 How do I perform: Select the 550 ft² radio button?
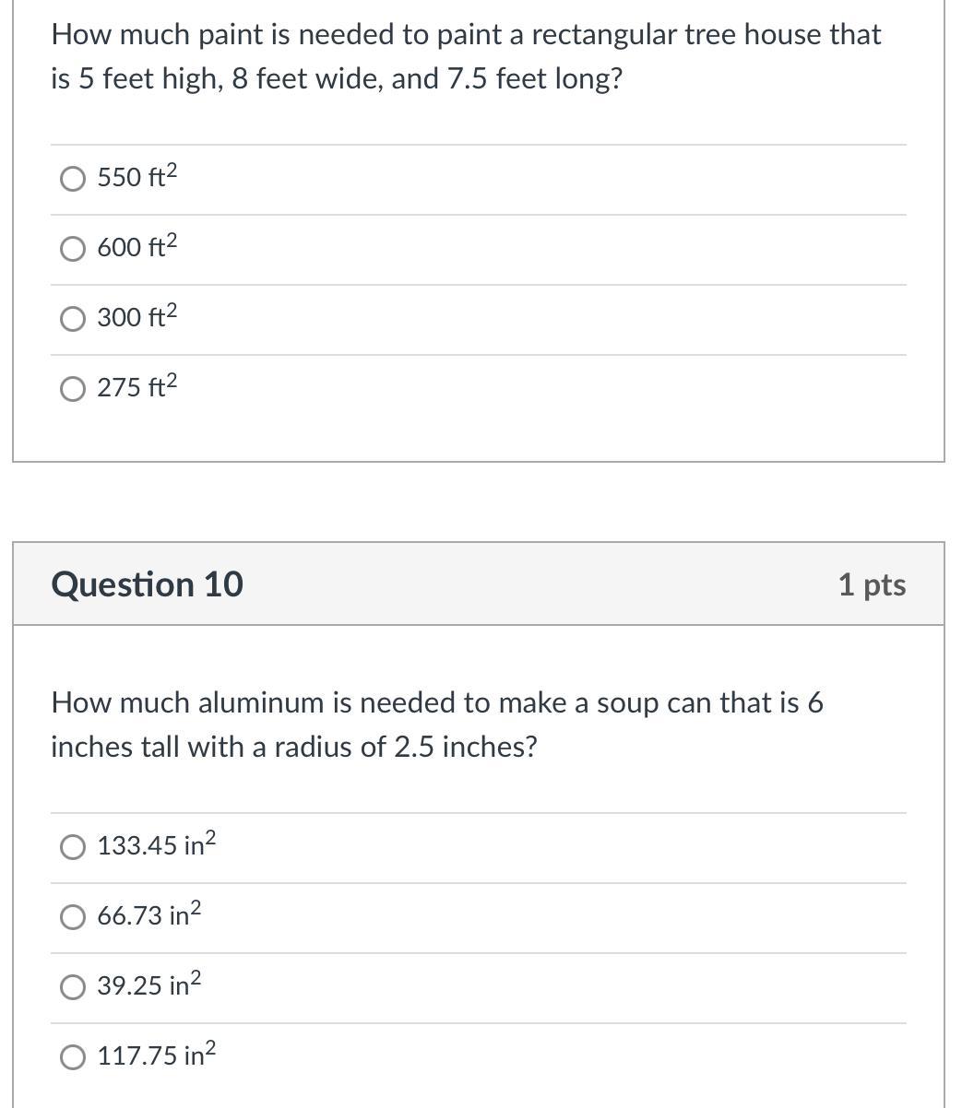[x=73, y=178]
